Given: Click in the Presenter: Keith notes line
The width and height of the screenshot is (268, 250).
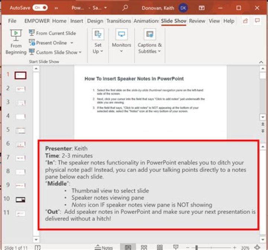Looking at the screenshot, I should tap(66, 148).
